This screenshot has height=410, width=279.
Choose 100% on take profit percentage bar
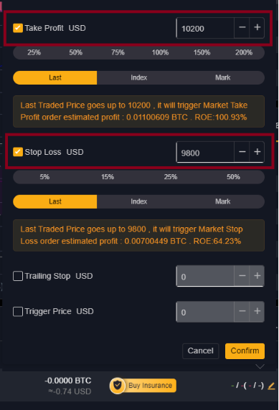coord(160,52)
